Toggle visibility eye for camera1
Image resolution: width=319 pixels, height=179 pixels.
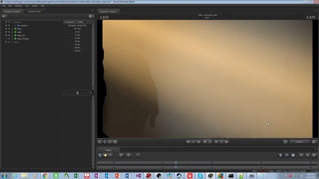point(6,25)
